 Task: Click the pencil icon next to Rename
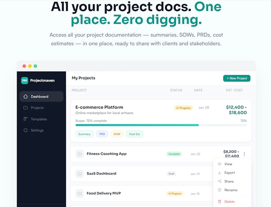point(219,190)
